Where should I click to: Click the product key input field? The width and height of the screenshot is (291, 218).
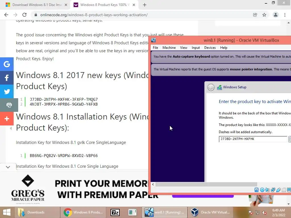[x=253, y=139]
